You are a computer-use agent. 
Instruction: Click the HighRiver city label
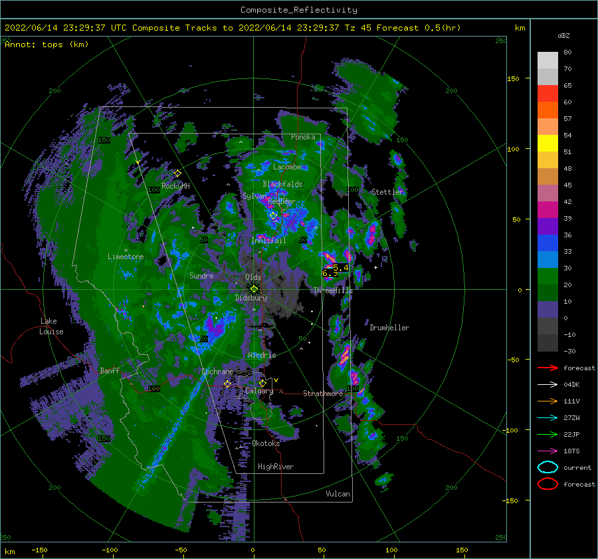(x=276, y=467)
